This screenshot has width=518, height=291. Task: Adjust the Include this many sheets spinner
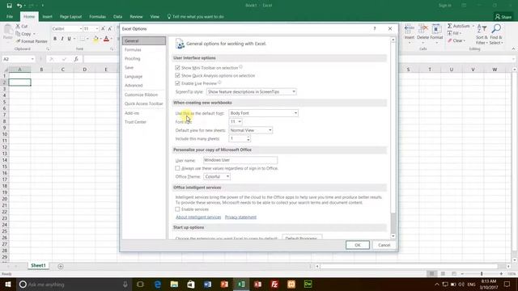pos(248,139)
